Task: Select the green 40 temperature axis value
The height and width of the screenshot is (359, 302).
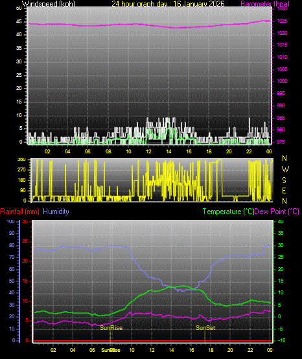Action: [281, 222]
